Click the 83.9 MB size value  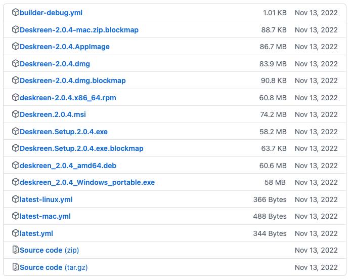(x=273, y=64)
